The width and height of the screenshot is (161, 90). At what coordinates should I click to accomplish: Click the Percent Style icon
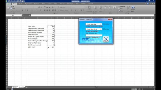click(x=75, y=10)
